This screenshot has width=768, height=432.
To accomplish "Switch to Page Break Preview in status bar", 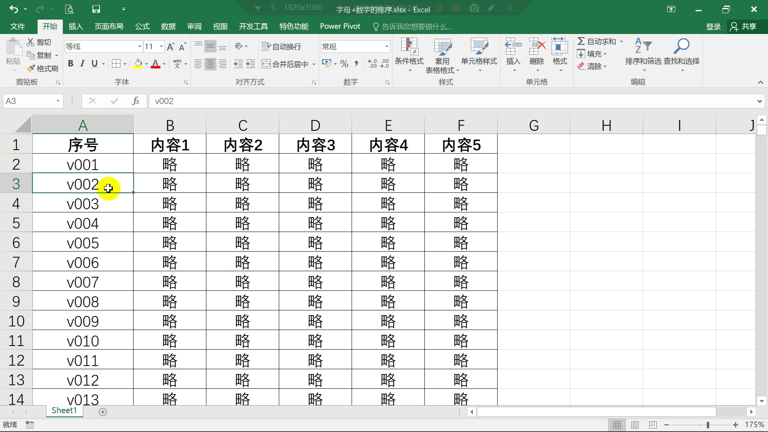I will click(653, 425).
